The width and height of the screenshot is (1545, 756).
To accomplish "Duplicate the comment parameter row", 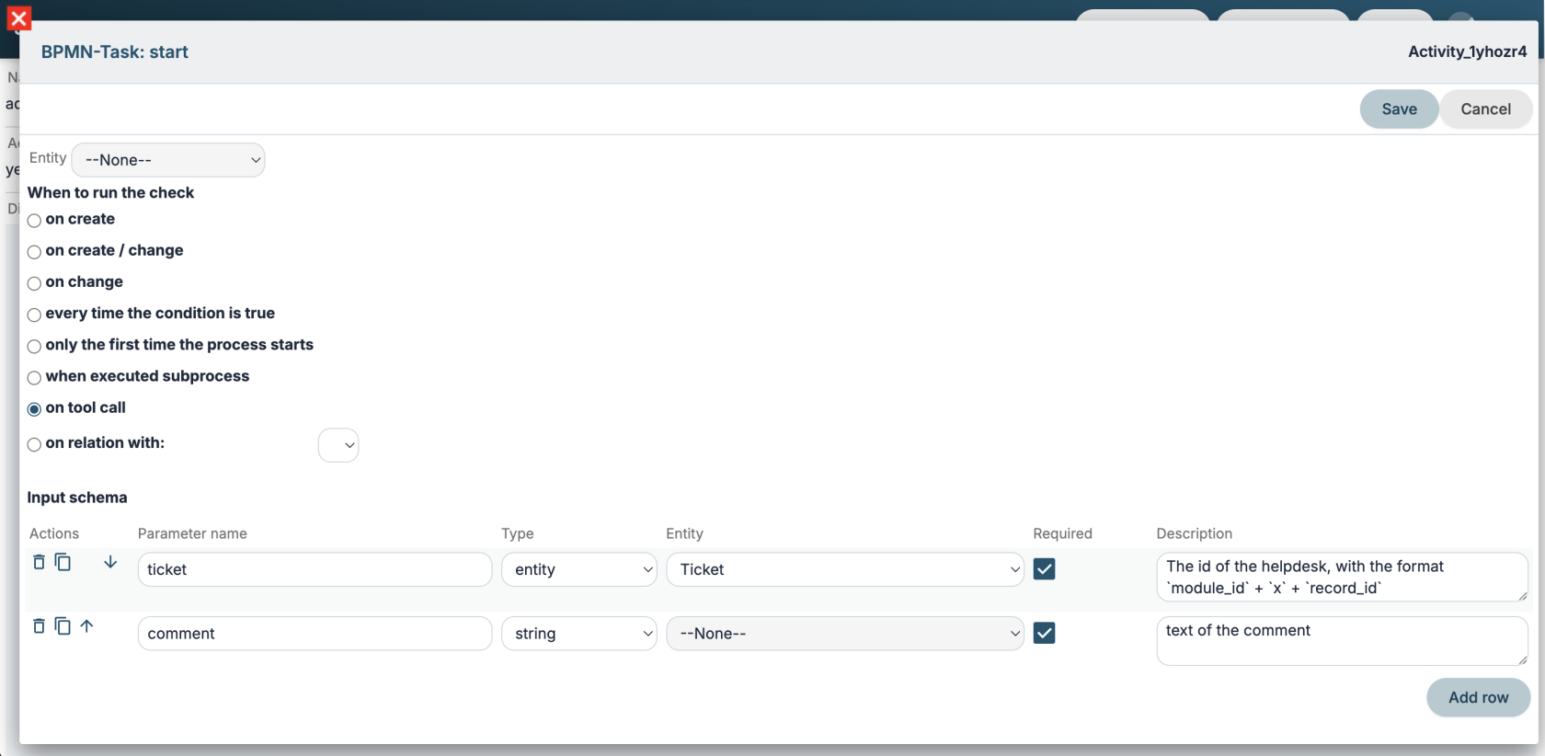I will pyautogui.click(x=63, y=626).
